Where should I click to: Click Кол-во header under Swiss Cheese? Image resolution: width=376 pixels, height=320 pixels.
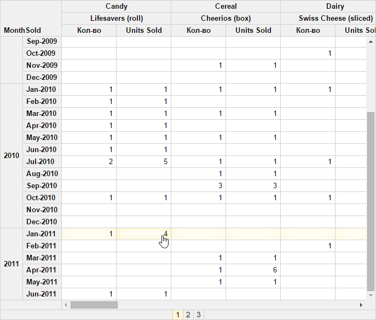tap(308, 31)
